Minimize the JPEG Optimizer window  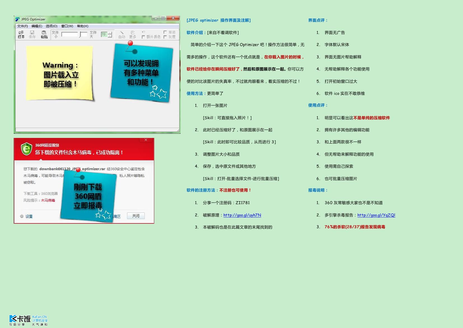[155, 18]
